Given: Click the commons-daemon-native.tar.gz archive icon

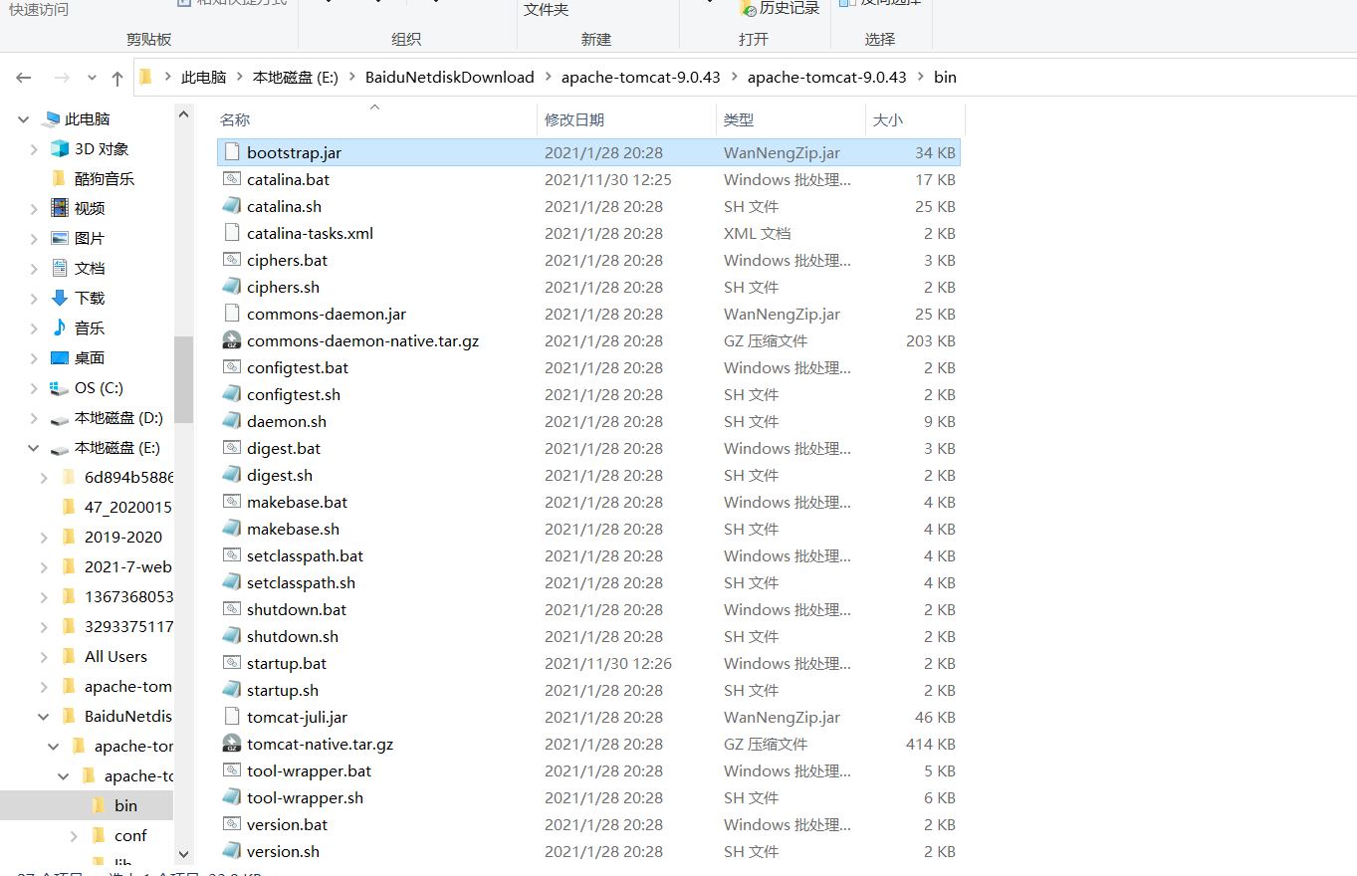Looking at the screenshot, I should pos(231,340).
